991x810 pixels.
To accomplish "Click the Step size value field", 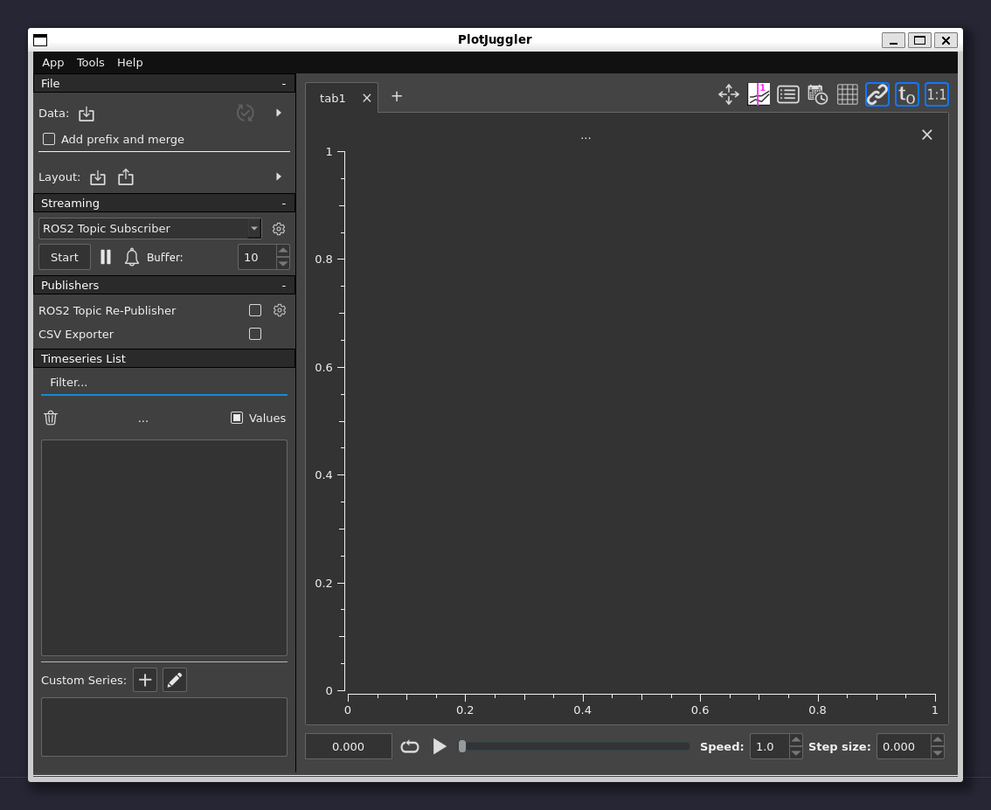I will coord(904,746).
